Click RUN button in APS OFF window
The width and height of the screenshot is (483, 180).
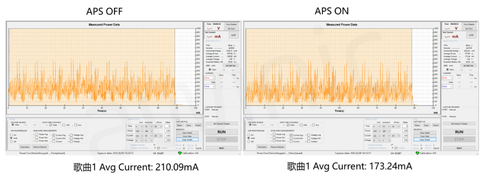pos(222,132)
